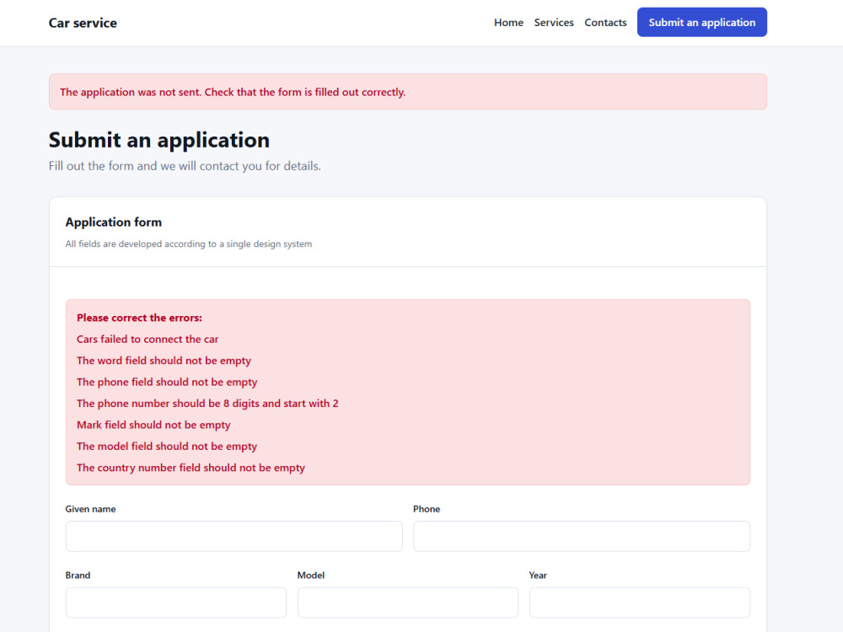843x632 pixels.
Task: Click the 'single design system' subtitle text
Action: point(189,244)
